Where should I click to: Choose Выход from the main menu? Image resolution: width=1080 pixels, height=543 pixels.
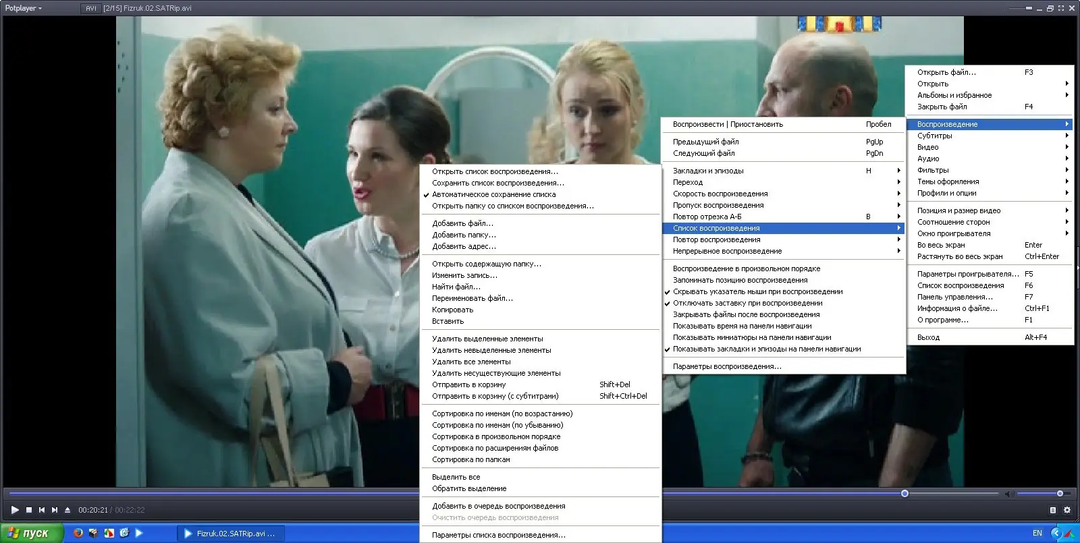tap(990, 337)
